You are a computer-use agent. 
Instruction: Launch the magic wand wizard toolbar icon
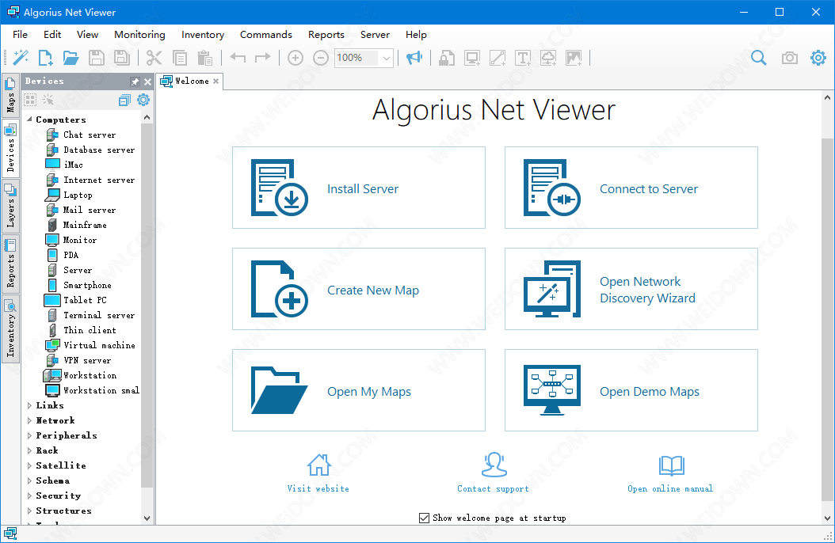click(x=21, y=58)
